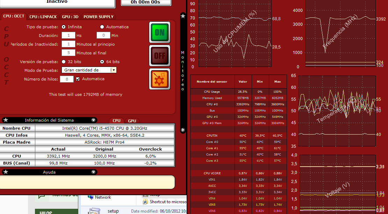Select the AVCC sensor row

pos(238,186)
